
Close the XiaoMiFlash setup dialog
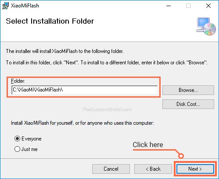(x=208, y=6)
